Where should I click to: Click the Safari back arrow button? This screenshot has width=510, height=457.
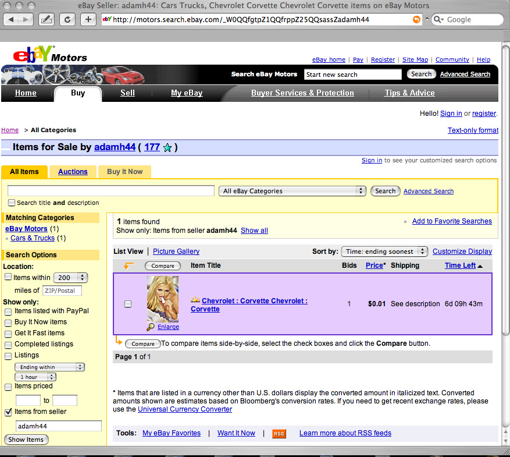pyautogui.click(x=12, y=19)
